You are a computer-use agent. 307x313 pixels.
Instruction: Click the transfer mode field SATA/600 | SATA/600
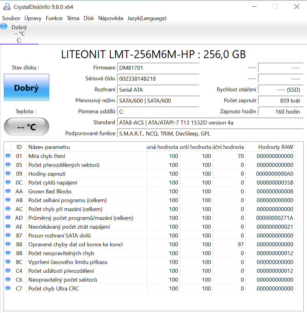pyautogui.click(x=158, y=100)
